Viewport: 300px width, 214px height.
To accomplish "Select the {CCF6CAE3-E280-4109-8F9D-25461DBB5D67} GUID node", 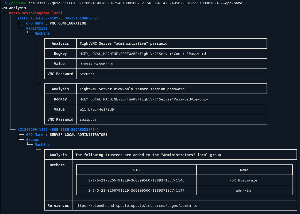I will click(58, 18).
